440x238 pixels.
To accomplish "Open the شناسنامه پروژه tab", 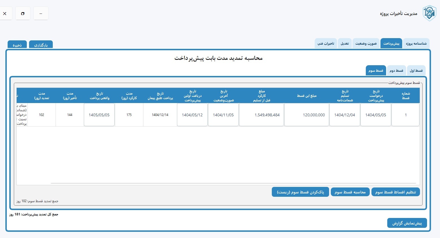I will click(x=416, y=43).
